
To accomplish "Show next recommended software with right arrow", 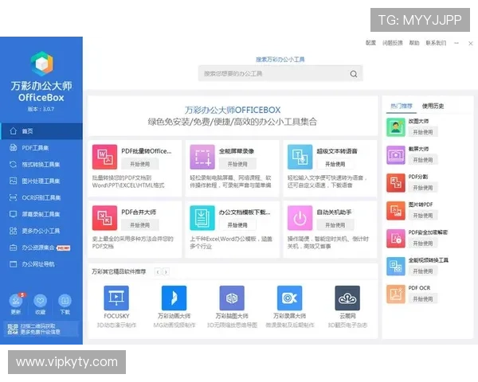I will tap(166, 271).
